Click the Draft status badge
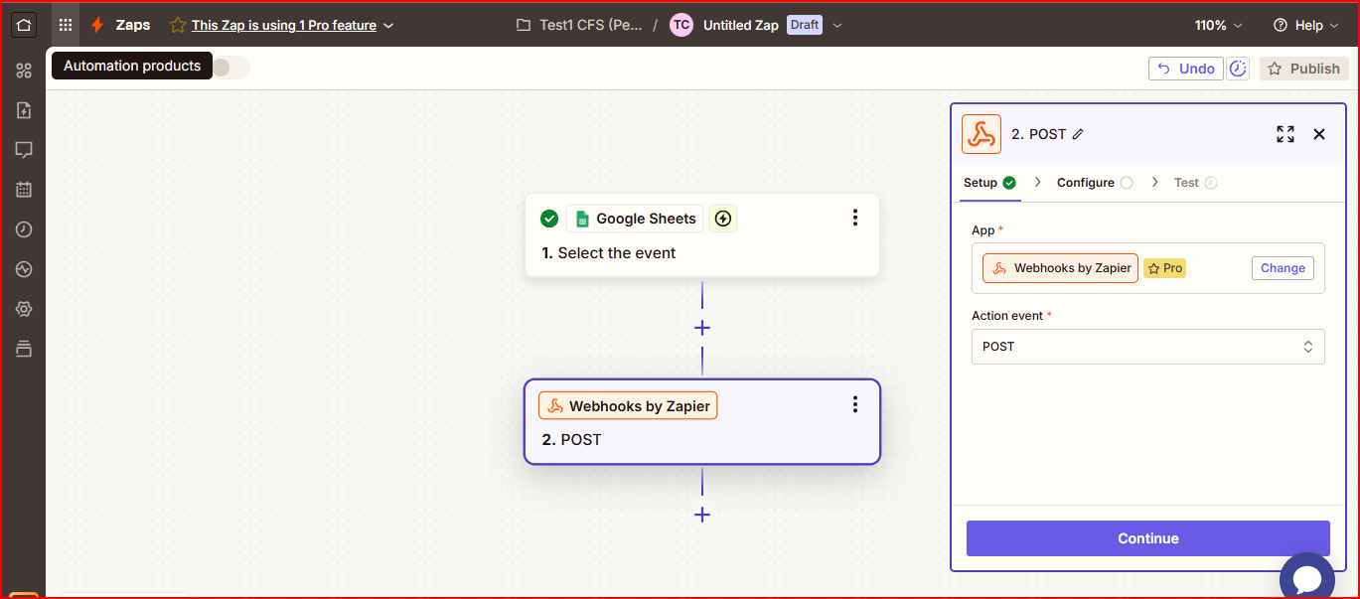This screenshot has width=1360, height=599. [805, 25]
